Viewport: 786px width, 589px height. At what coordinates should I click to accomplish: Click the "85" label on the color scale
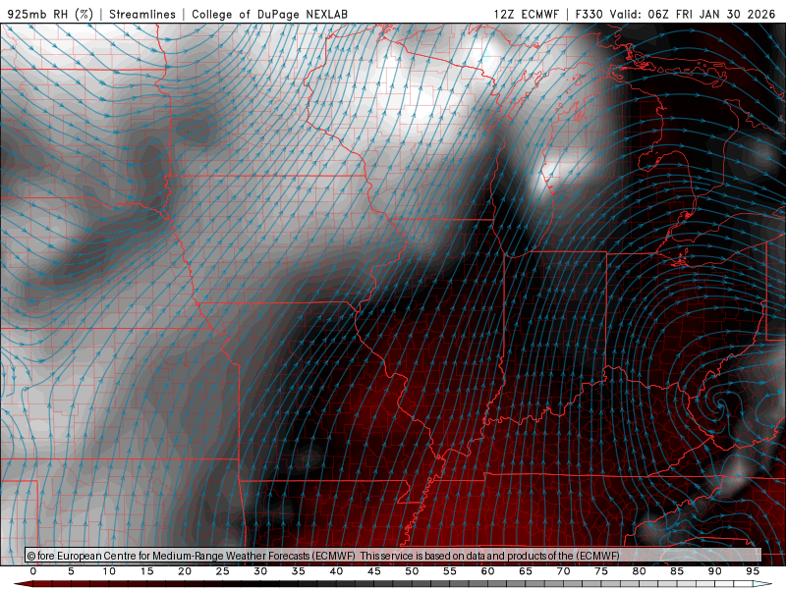pyautogui.click(x=677, y=571)
